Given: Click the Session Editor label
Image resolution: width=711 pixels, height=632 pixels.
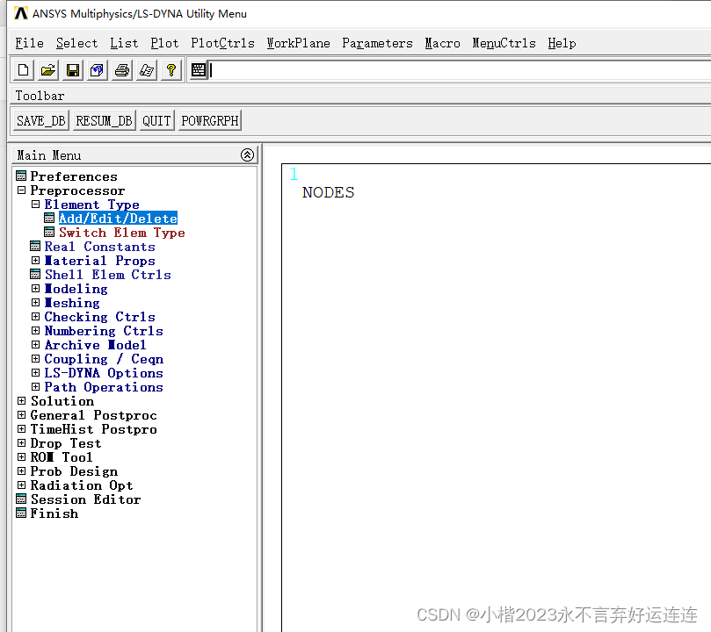Looking at the screenshot, I should [x=86, y=499].
